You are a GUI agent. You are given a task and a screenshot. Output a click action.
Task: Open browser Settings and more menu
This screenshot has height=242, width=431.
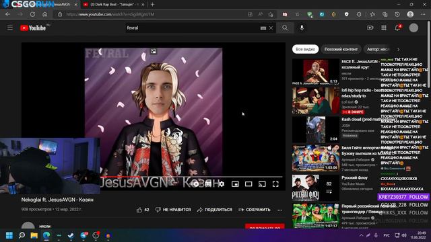coord(423,14)
